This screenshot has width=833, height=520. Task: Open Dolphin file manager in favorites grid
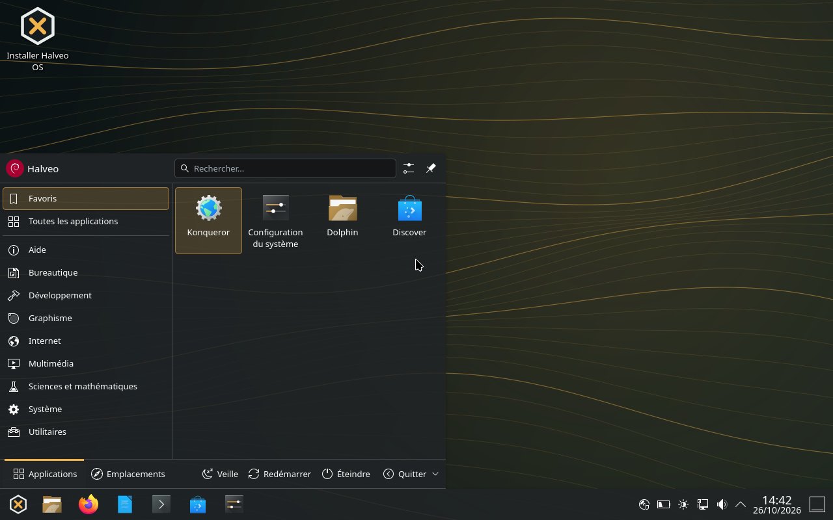pos(342,220)
